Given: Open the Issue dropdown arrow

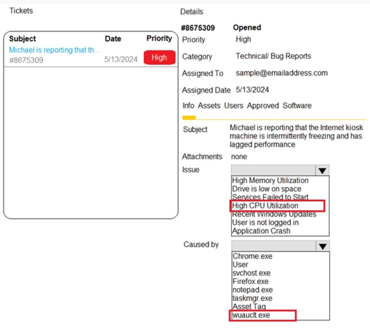Looking at the screenshot, I should click(321, 170).
